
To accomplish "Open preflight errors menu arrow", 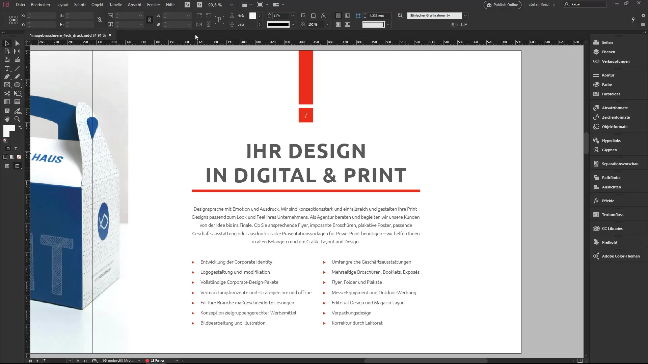I will [x=177, y=361].
